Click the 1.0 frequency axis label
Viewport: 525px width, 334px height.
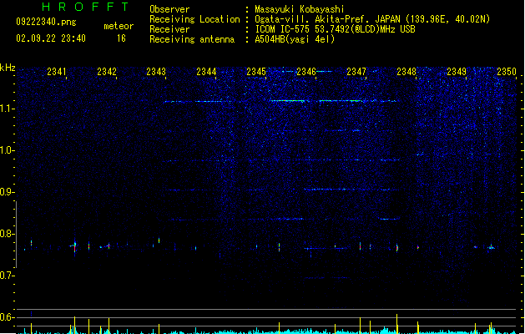[x=7, y=150]
